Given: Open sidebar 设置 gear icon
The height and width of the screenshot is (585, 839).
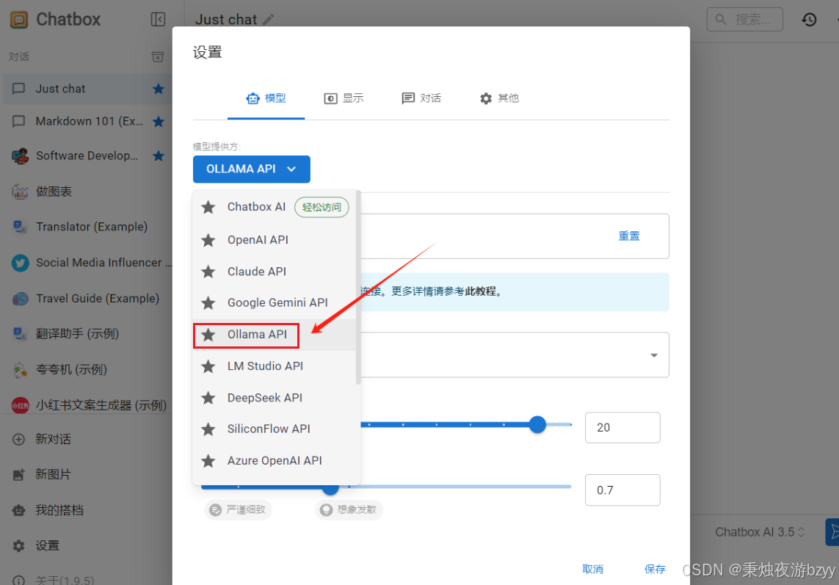Looking at the screenshot, I should click(x=19, y=545).
